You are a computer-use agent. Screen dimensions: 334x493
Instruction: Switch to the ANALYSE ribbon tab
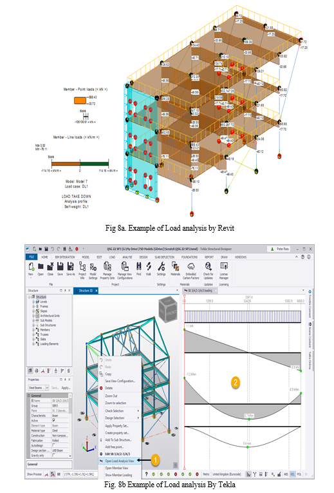[127, 257]
